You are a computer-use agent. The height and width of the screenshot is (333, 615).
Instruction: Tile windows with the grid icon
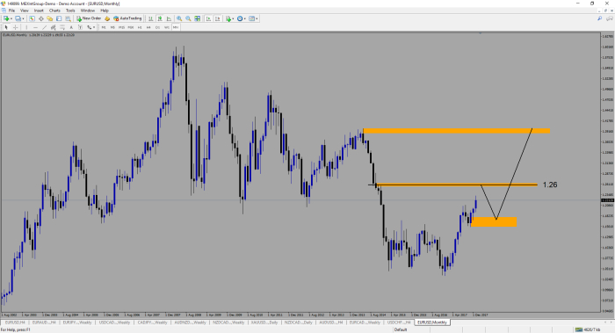(198, 18)
